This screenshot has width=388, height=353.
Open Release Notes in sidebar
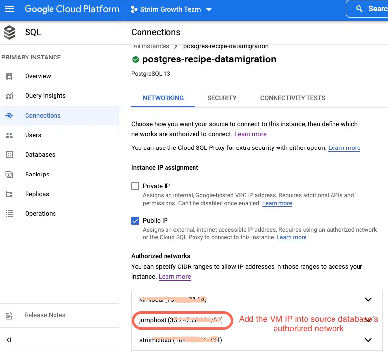(45, 315)
